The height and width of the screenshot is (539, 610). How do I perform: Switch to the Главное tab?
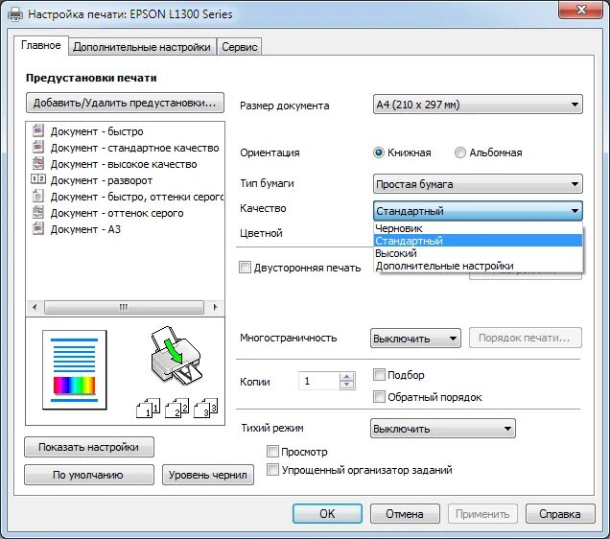(41, 45)
